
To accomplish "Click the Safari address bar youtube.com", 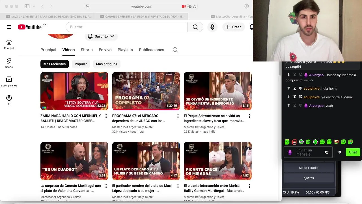I will point(141,6).
